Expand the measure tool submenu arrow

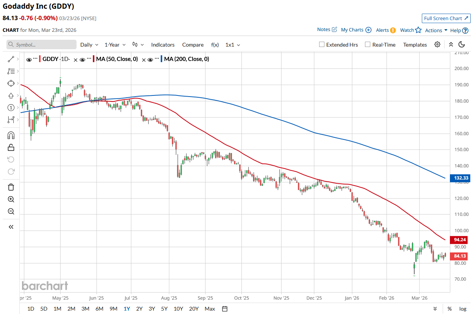(x=18, y=120)
